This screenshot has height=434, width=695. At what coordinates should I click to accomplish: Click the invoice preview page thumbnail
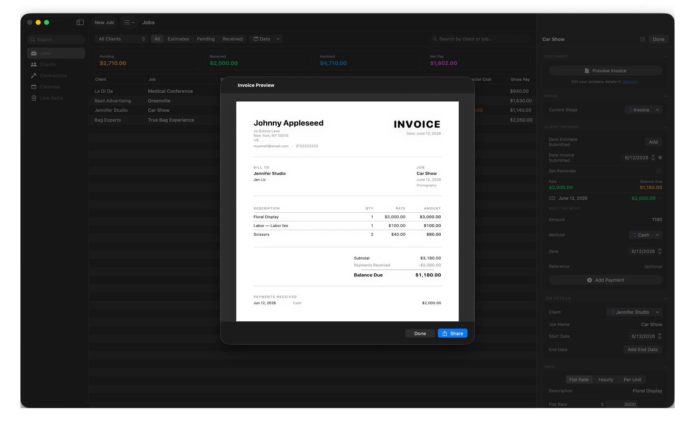point(347,211)
